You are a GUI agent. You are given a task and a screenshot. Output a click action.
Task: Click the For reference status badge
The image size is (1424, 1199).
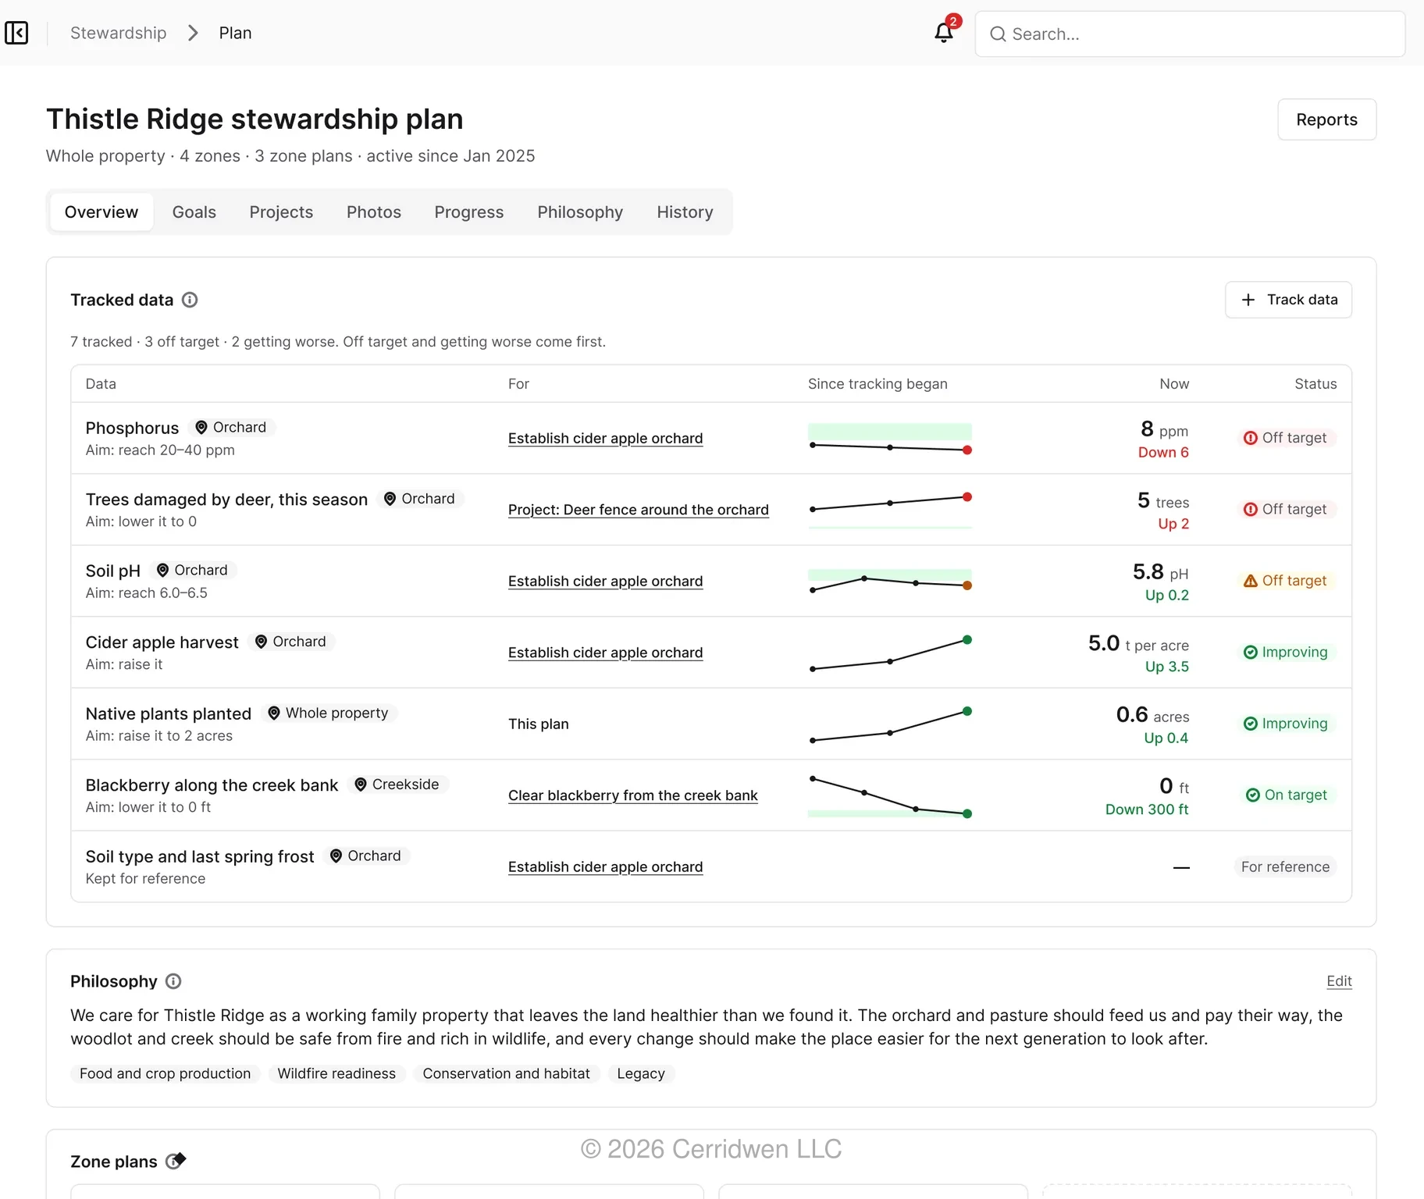pyautogui.click(x=1285, y=866)
